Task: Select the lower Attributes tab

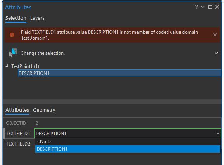Action: click(17, 110)
